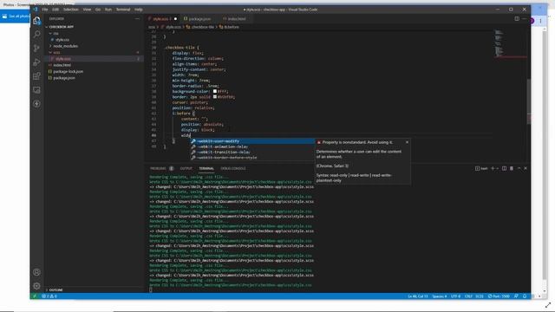Open the Run and Debug view
This screenshot has height=312, width=555.
36,62
